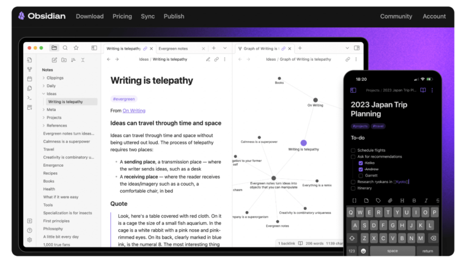The width and height of the screenshot is (466, 262).
Task: Open graph view ribbon icon
Action: pyautogui.click(x=29, y=70)
